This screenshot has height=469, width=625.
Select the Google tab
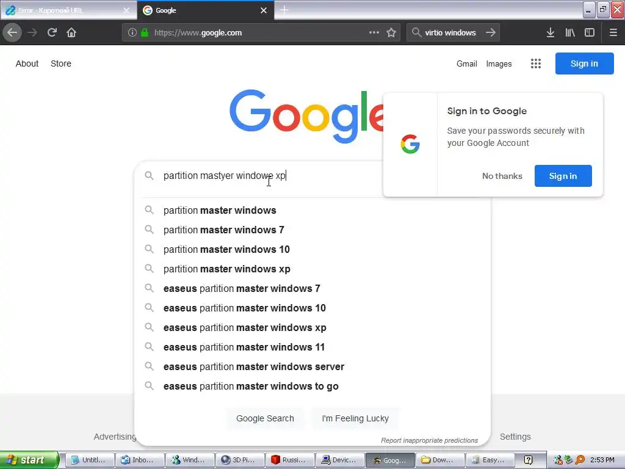coord(205,10)
